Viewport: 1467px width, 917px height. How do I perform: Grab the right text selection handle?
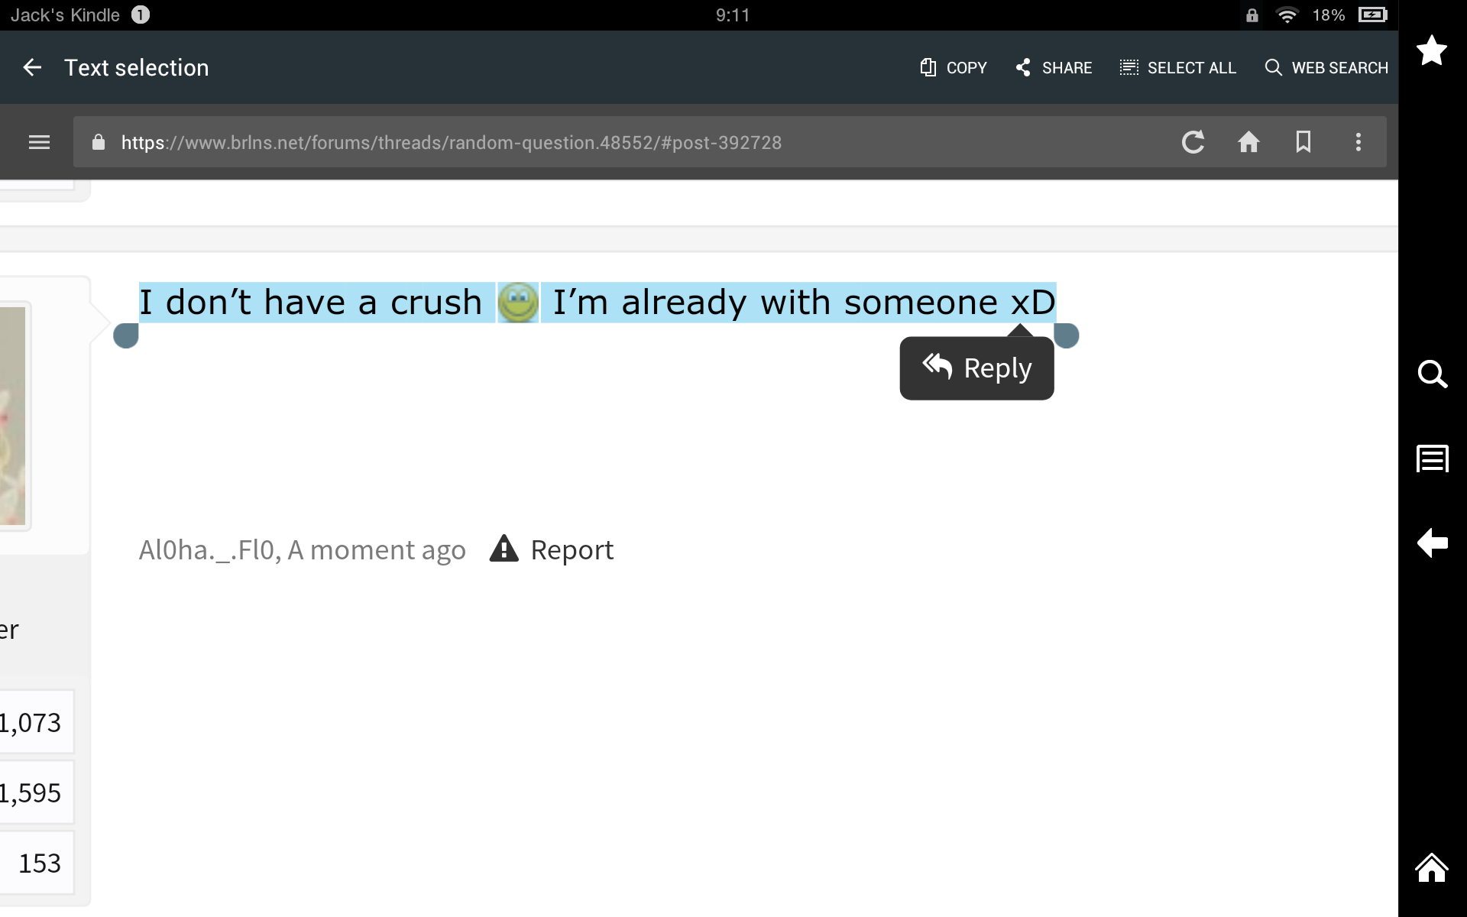click(1067, 335)
